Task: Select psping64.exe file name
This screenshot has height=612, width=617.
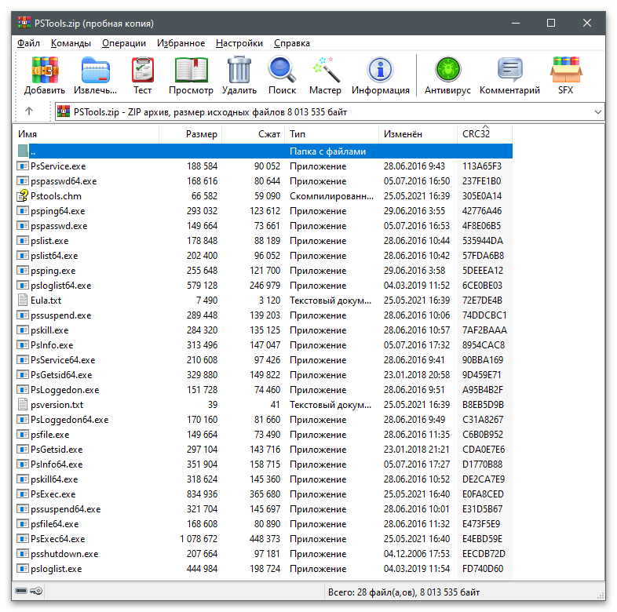Action: (58, 211)
